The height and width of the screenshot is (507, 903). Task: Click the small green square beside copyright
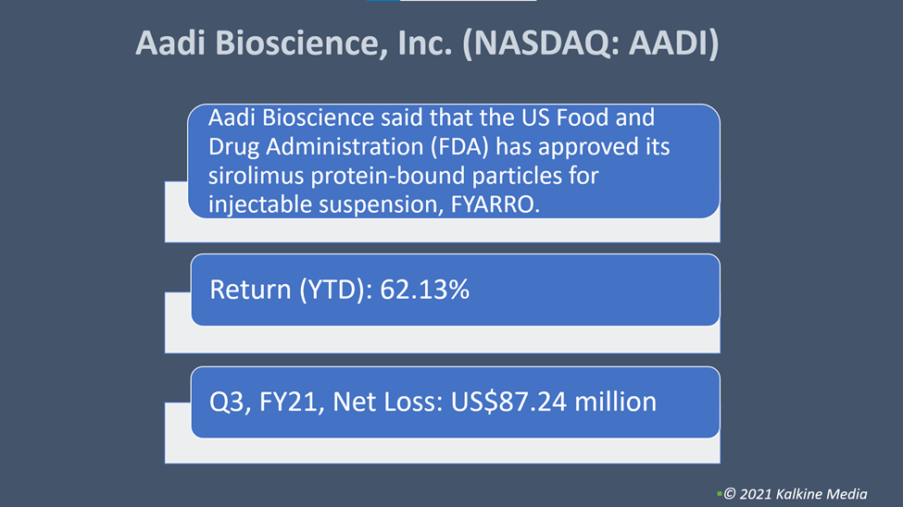[720, 494]
